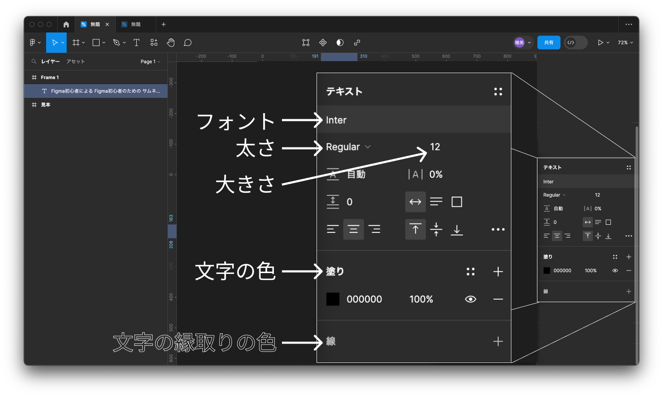Select the Pen tool in toolbar
663x397 pixels.
(x=116, y=43)
